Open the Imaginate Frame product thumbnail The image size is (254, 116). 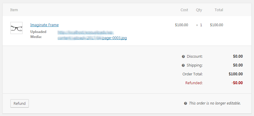pyautogui.click(x=16, y=28)
